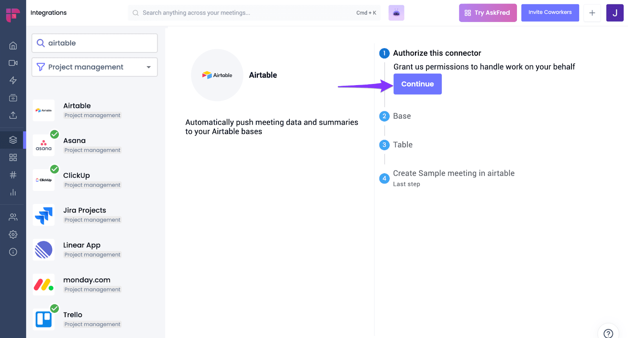Screen dimensions: 628x338
Task: Click Project management tag under Trello
Action: coord(92,324)
